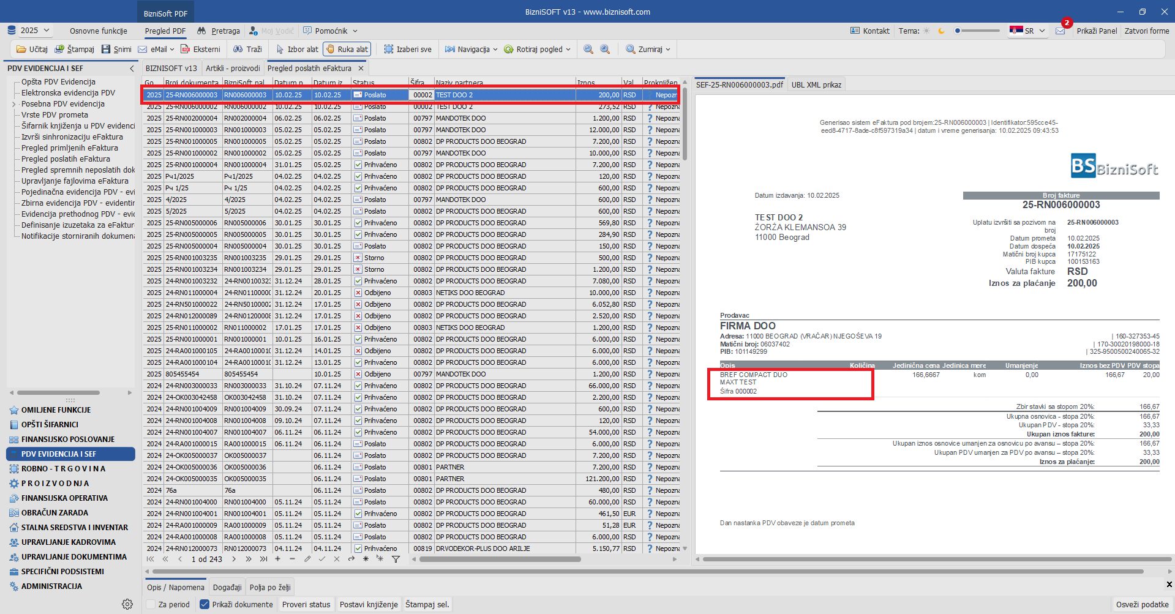Viewport: 1175px width, 614px height.
Task: Click the Učitaj folder icon
Action: point(21,49)
